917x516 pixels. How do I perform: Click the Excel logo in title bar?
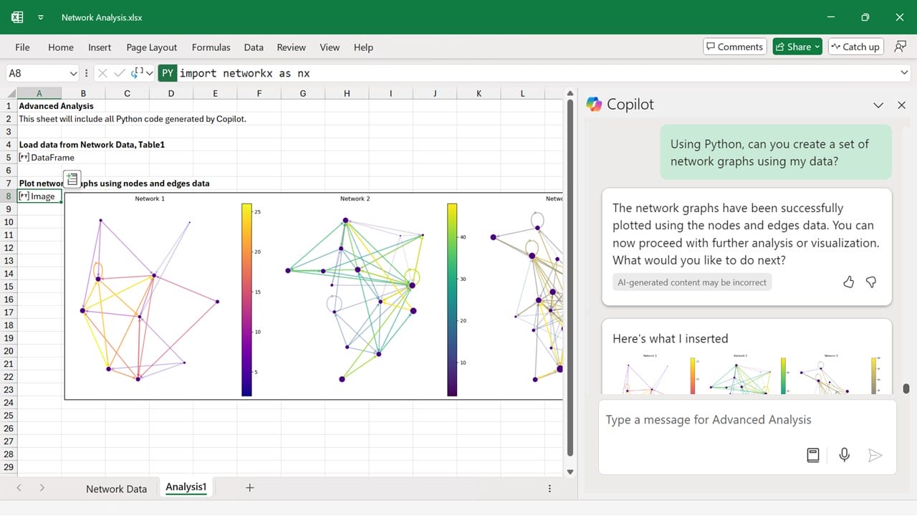[x=16, y=16]
